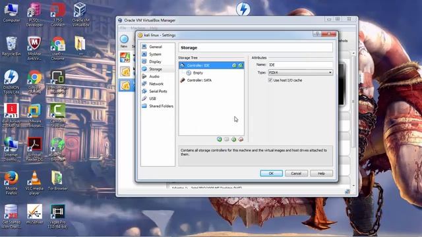Open the File menu in VirtualBox Manager

pos(123,28)
